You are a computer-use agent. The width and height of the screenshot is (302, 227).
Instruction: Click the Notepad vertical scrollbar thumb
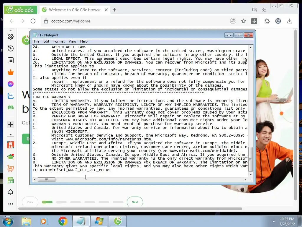click(x=251, y=159)
